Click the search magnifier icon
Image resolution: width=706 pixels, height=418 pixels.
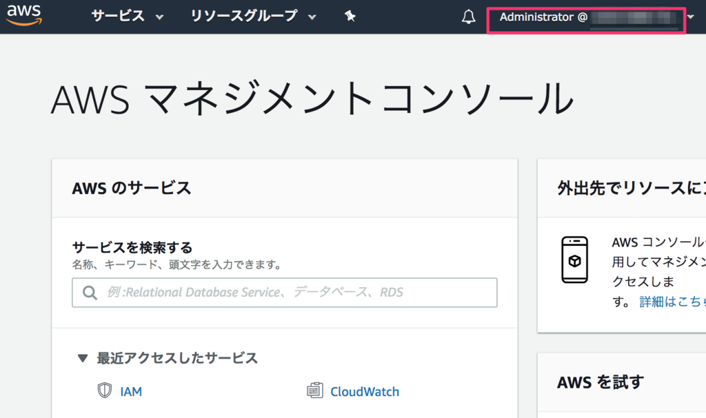(x=90, y=292)
